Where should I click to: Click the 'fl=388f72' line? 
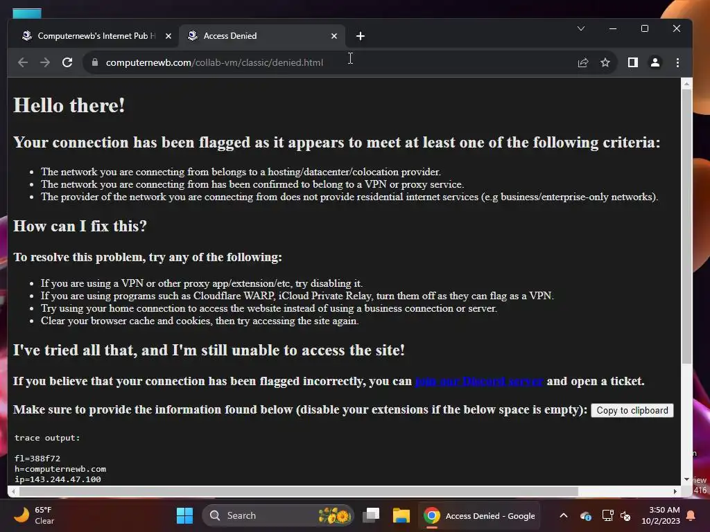coord(37,459)
